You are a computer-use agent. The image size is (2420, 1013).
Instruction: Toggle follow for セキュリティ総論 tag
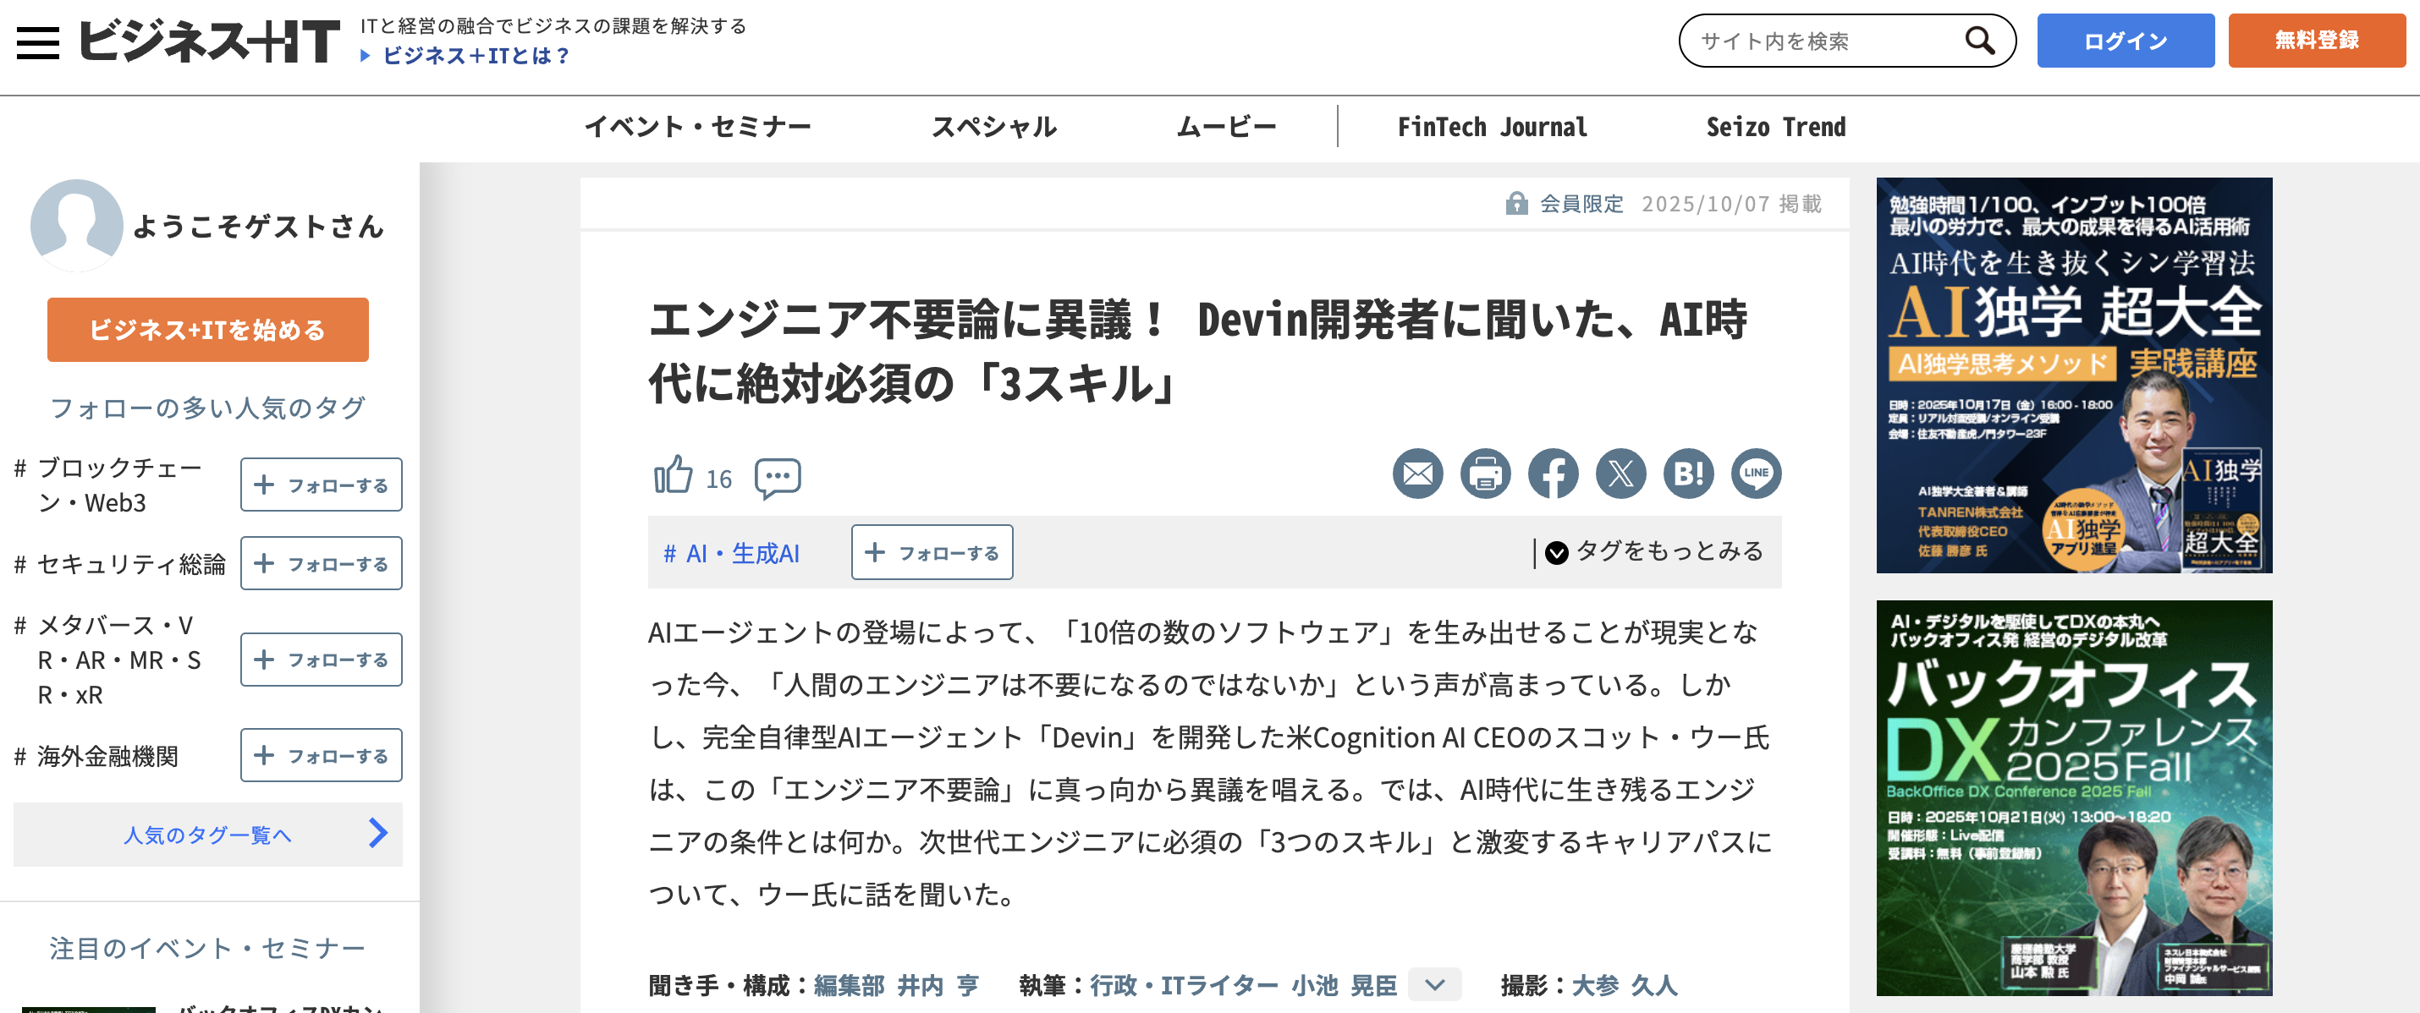tap(321, 563)
